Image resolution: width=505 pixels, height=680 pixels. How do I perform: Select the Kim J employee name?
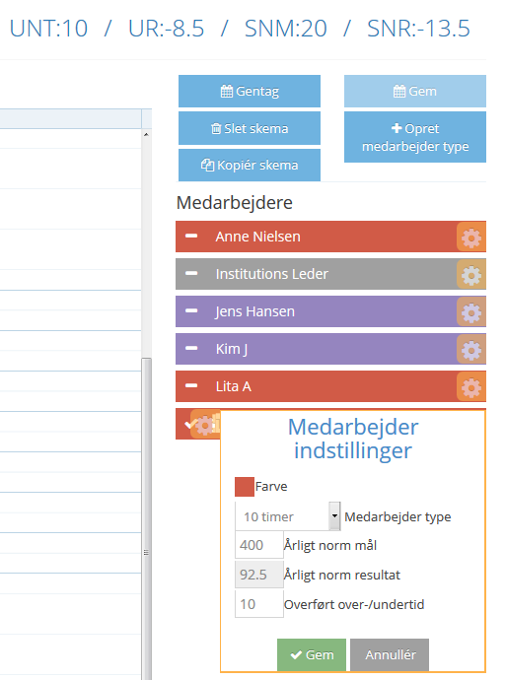click(232, 349)
